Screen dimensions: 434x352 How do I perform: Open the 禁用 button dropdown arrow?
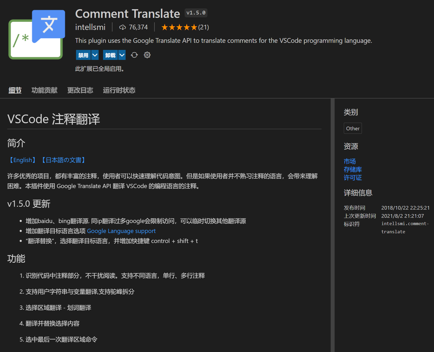pyautogui.click(x=95, y=55)
